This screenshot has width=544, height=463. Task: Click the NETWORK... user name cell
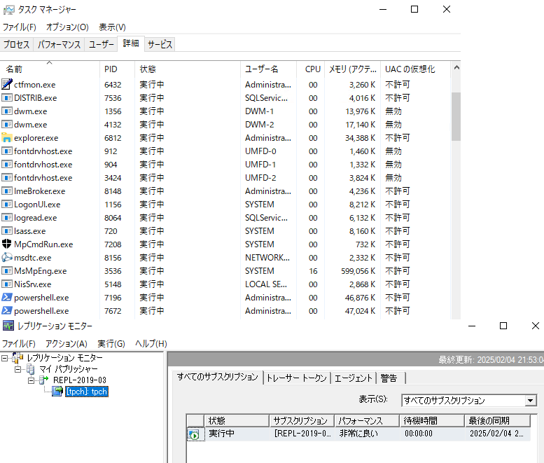[x=267, y=258]
